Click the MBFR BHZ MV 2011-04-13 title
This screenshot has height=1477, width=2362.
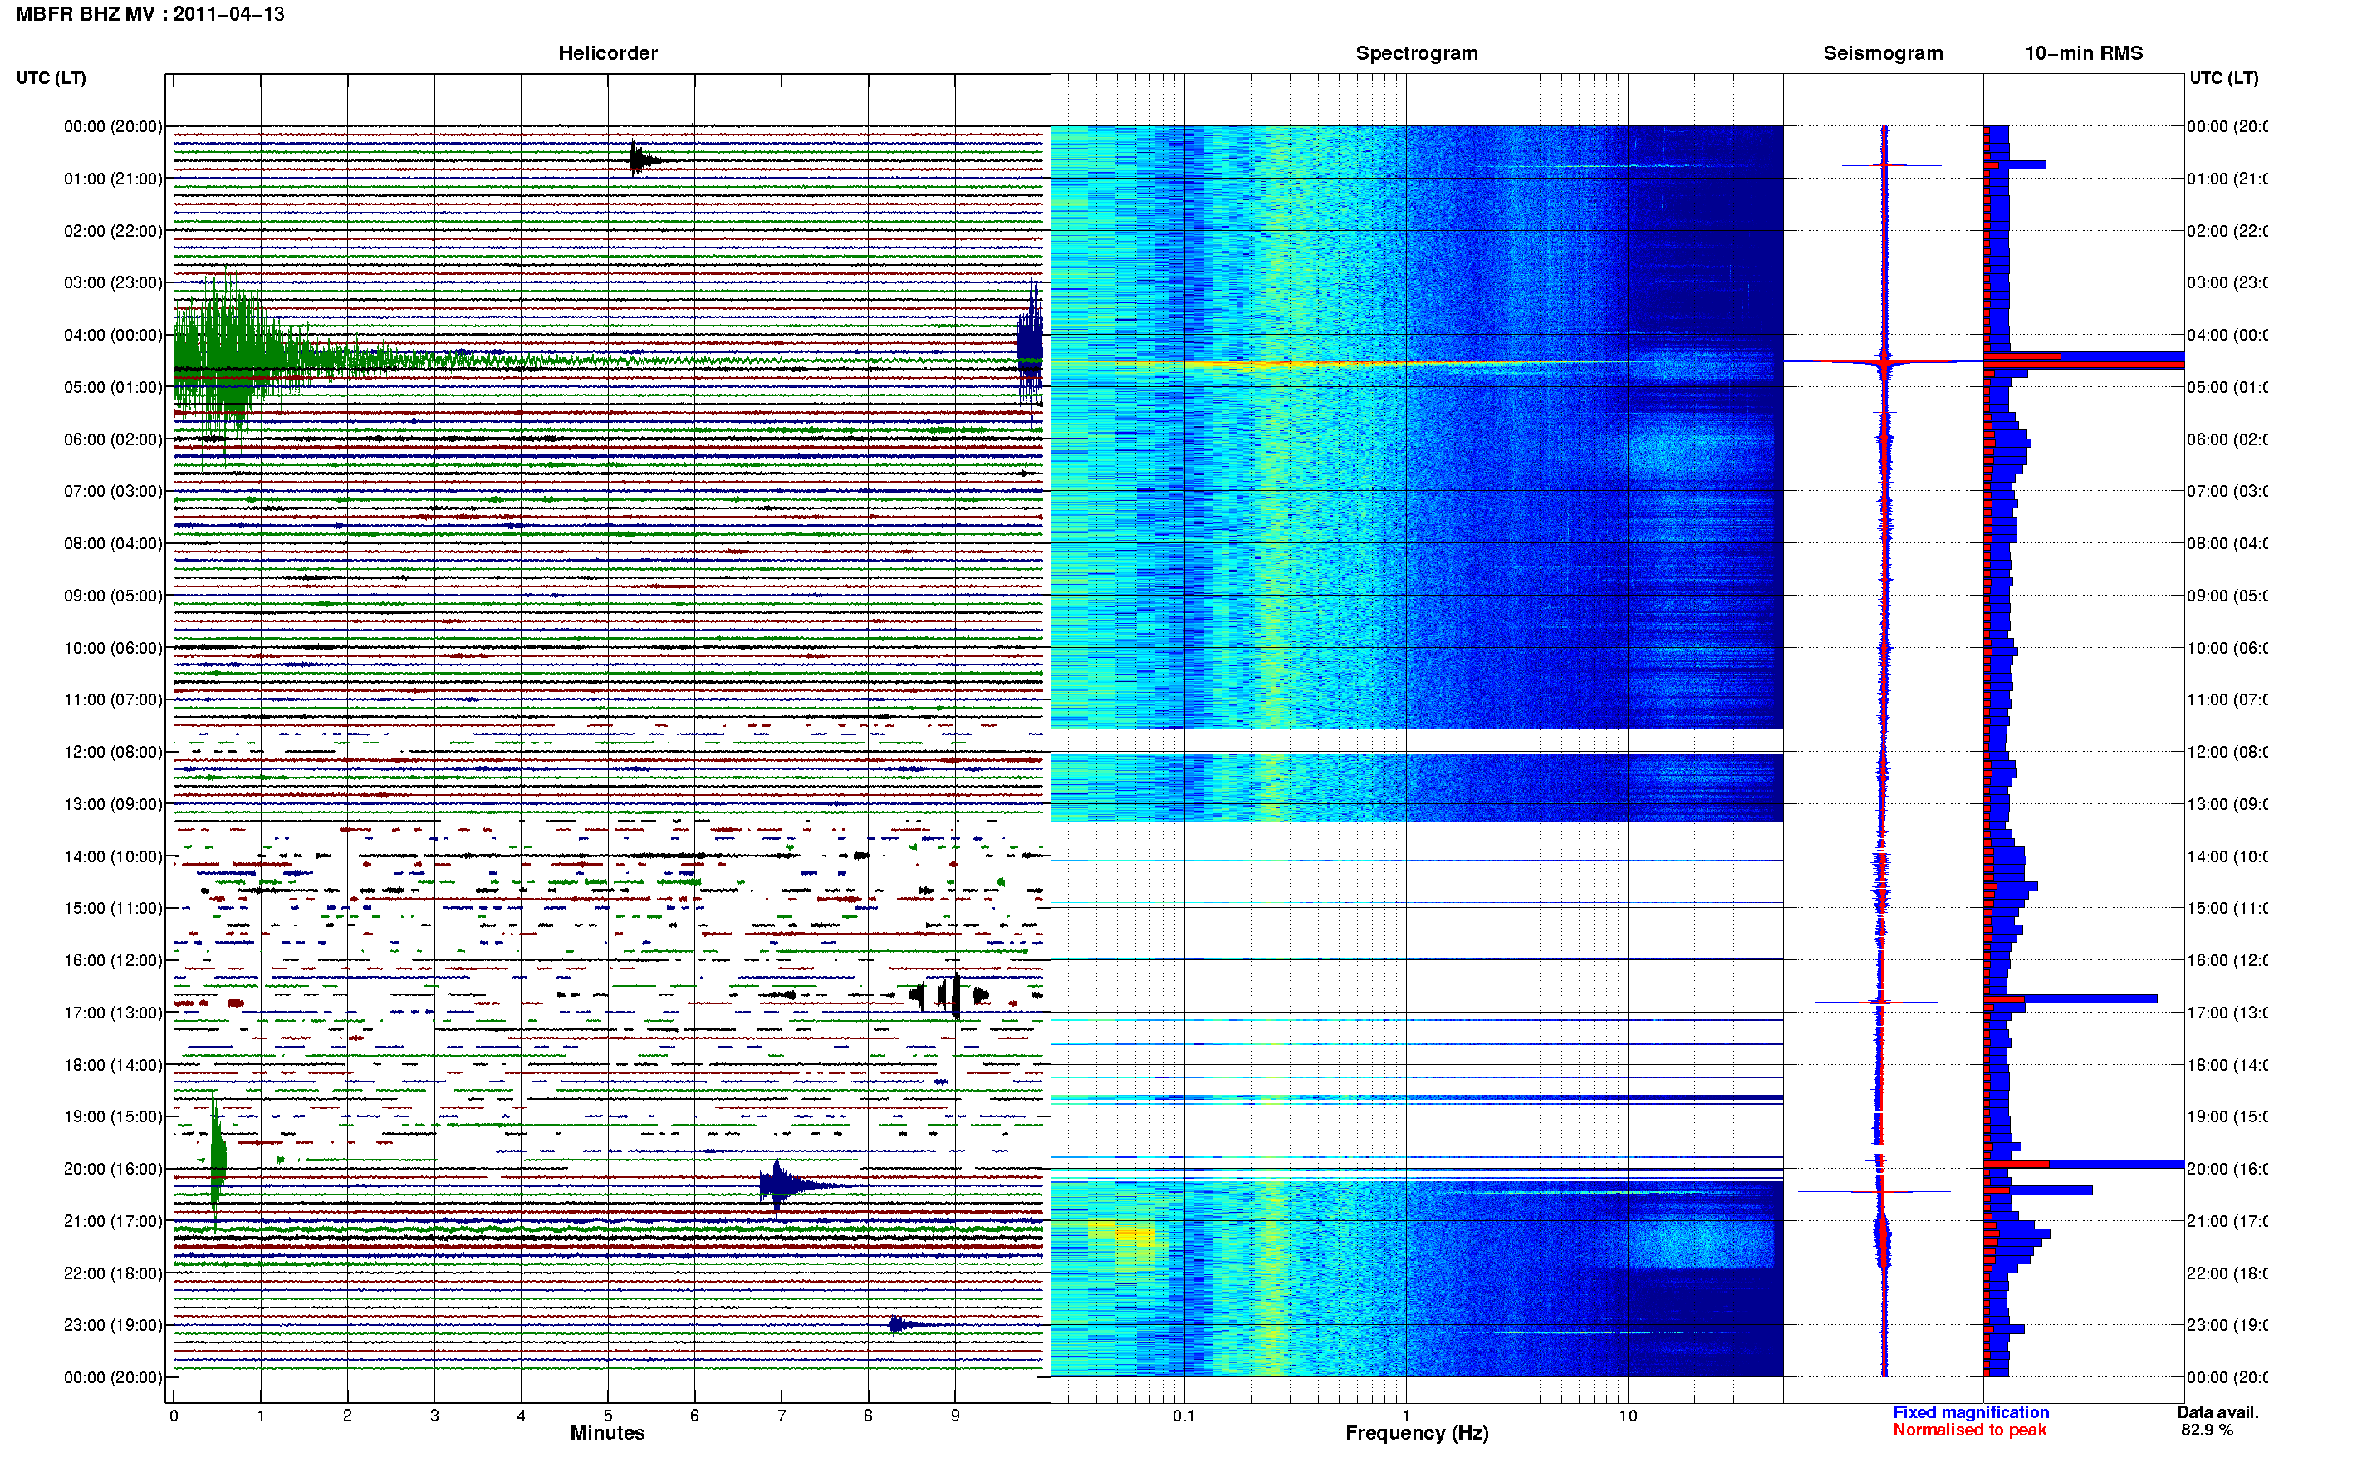point(149,13)
